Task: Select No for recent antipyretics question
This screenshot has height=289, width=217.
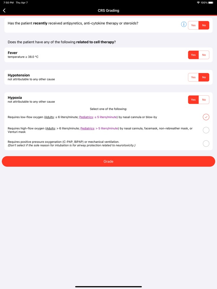Action: (204, 25)
